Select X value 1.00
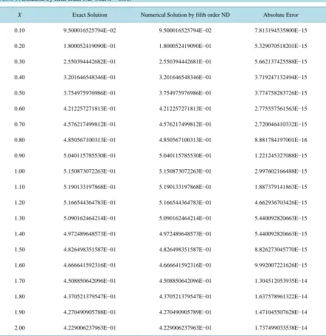 click(19, 171)
